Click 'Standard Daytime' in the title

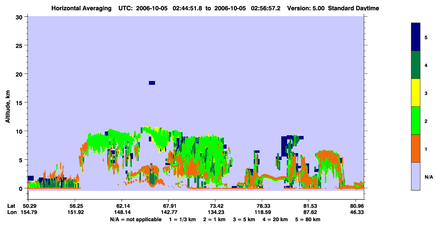(x=353, y=8)
